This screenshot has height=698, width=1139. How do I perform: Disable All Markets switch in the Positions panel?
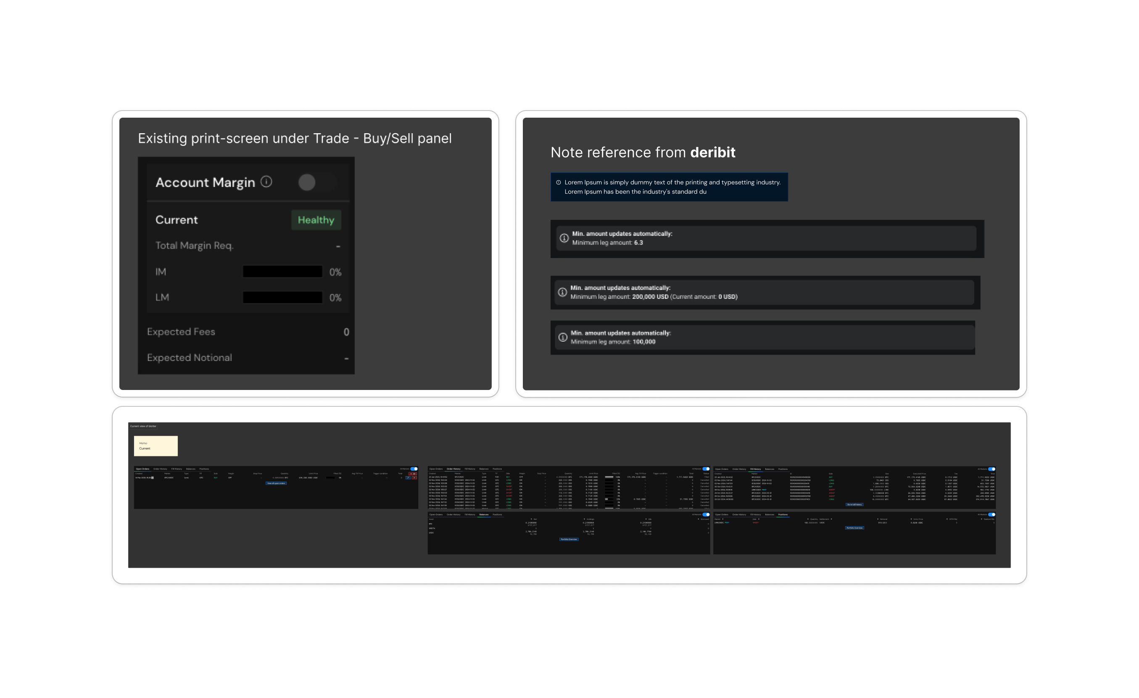coord(991,514)
